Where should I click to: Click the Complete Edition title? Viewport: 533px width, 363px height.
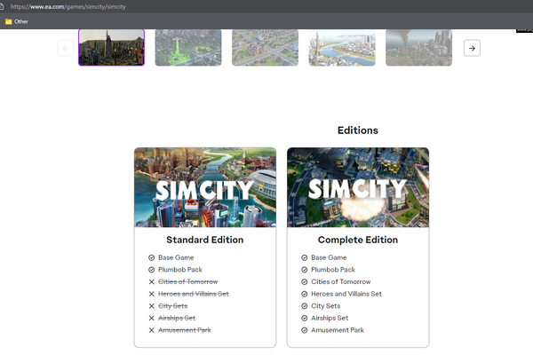358,240
